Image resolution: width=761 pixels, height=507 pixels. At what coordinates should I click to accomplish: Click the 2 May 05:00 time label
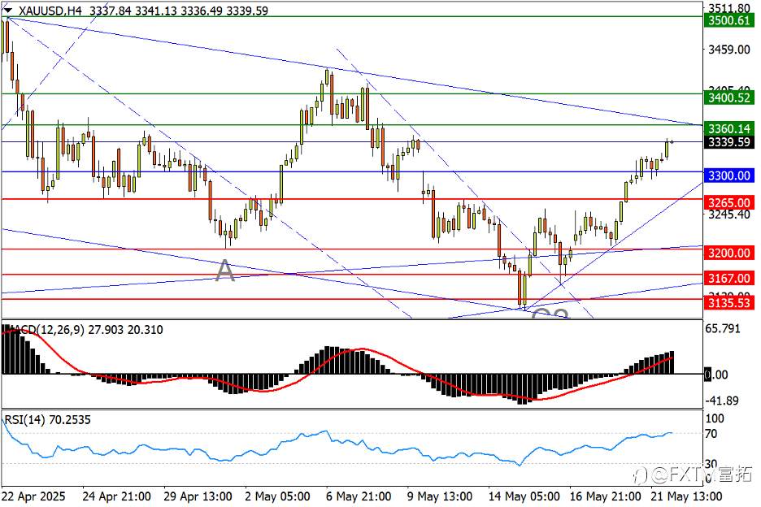[x=277, y=496]
